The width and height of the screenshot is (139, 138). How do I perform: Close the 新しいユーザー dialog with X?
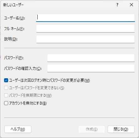pyautogui.click(x=131, y=5)
